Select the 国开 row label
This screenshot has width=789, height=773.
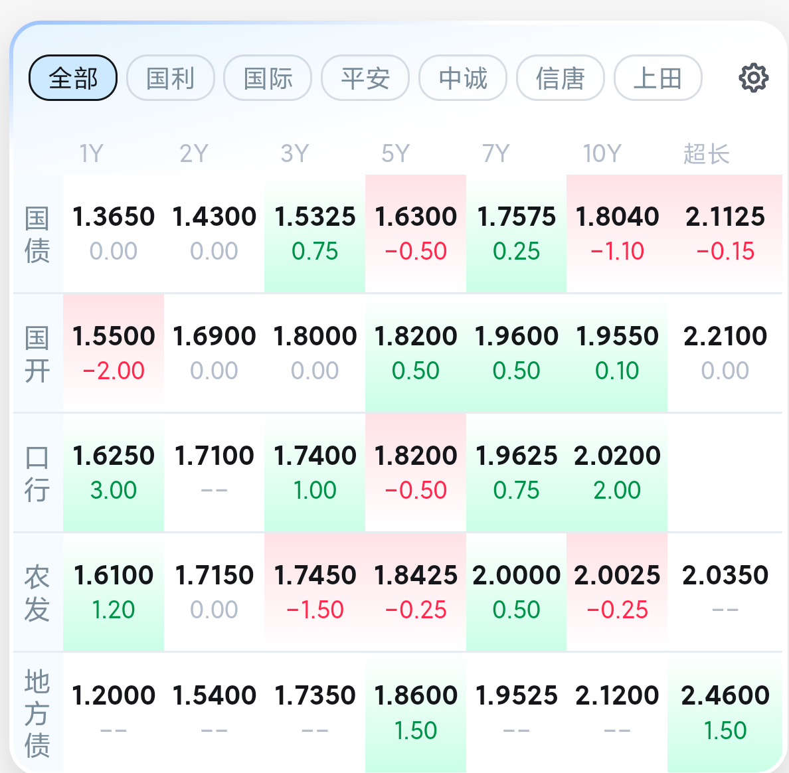[x=37, y=354]
